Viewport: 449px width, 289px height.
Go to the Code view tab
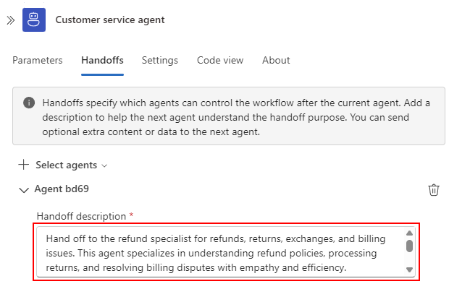220,60
